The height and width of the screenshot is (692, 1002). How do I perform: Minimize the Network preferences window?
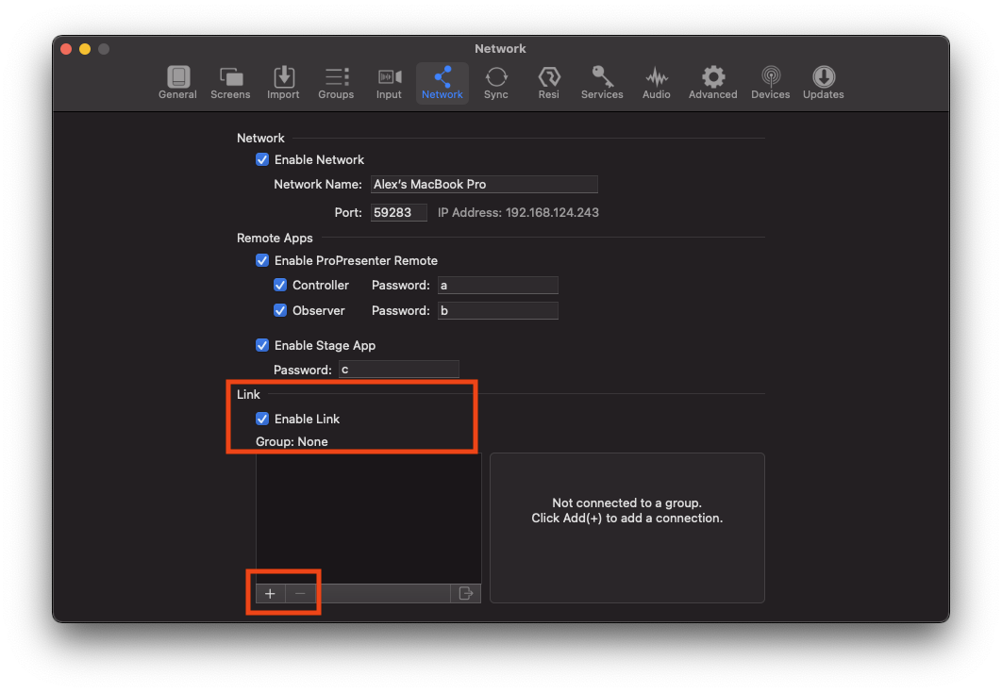(85, 49)
